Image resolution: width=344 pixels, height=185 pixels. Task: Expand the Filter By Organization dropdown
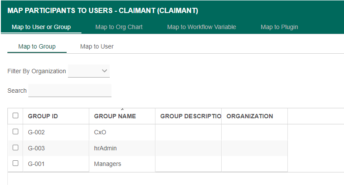pos(89,71)
